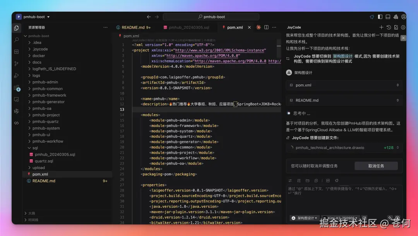The image size is (418, 236).
Task: Open explorer panel more actions ellipsis
Action: 106,27
